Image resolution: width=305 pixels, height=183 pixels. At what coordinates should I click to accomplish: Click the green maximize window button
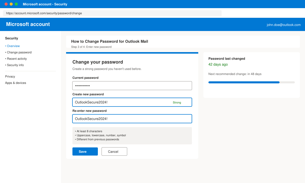pos(16,4)
